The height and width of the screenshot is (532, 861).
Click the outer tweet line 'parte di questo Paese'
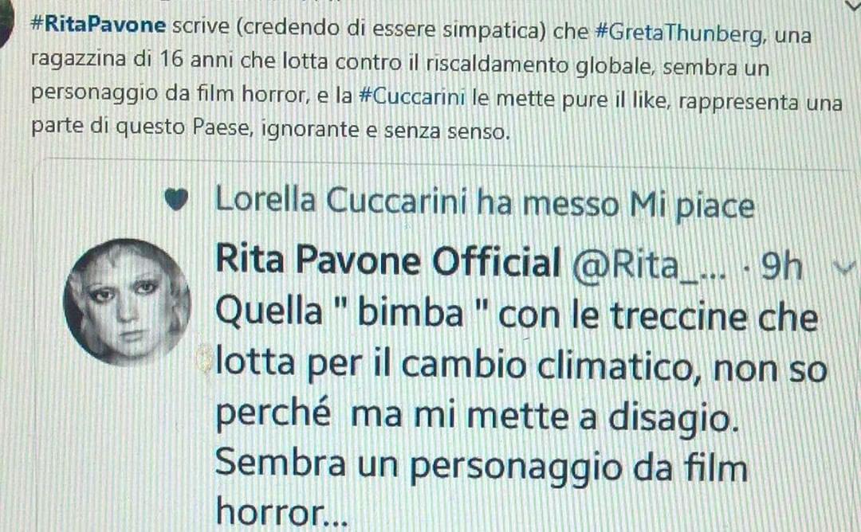tap(271, 128)
